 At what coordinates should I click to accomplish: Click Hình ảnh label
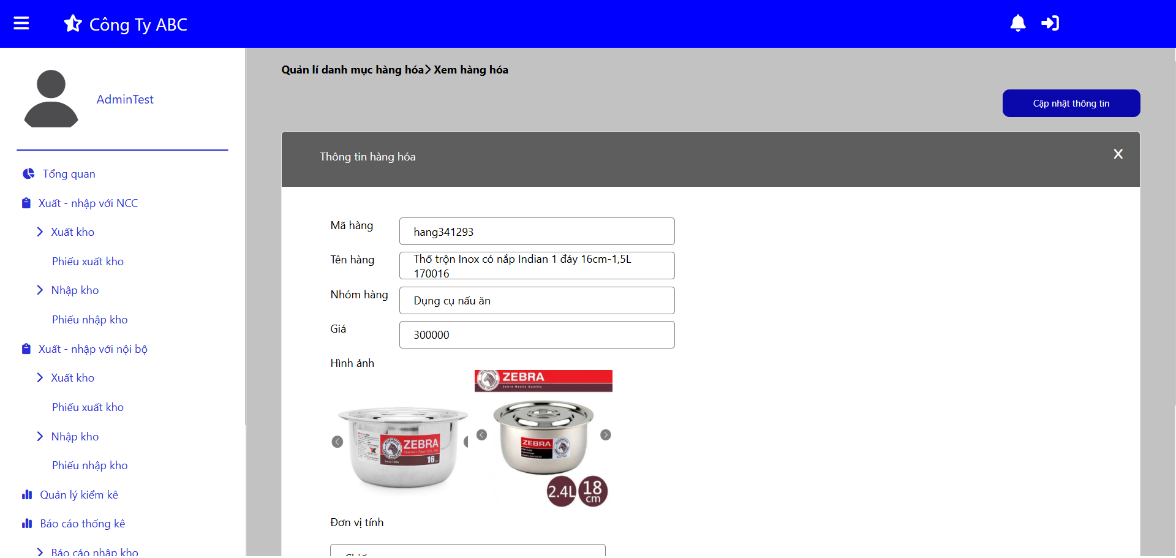tap(352, 363)
